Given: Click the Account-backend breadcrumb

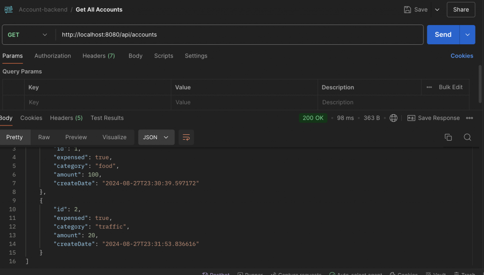Looking at the screenshot, I should click(43, 9).
